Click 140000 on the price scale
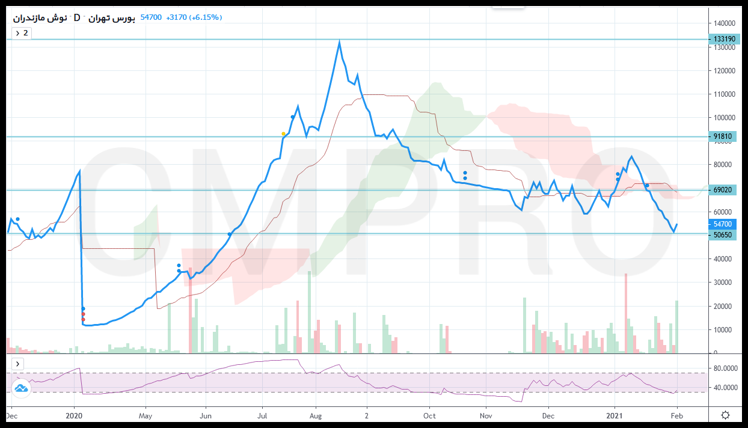748x428 pixels. [x=725, y=23]
